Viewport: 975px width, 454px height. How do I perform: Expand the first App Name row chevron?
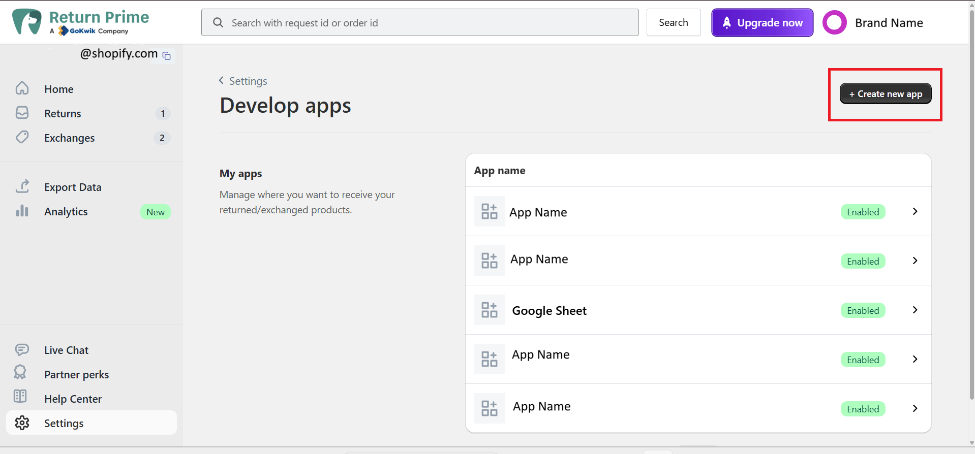915,211
